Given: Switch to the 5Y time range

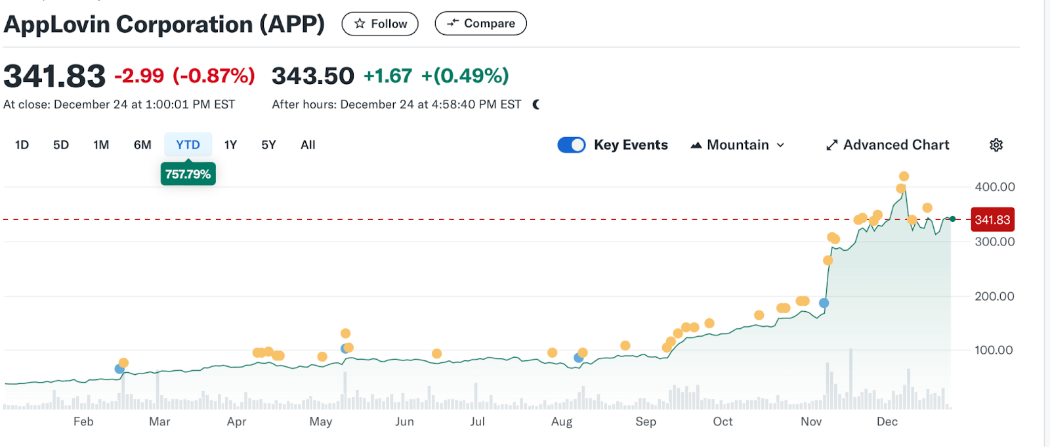Looking at the screenshot, I should [x=268, y=145].
